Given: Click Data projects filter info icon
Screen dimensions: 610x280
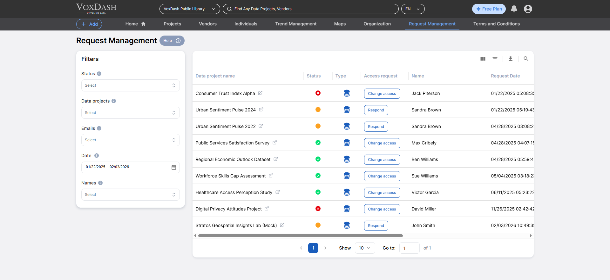Looking at the screenshot, I should pos(114,101).
